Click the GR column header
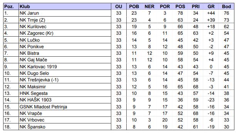The width and height of the screenshot is (236, 140). (x=211, y=7)
